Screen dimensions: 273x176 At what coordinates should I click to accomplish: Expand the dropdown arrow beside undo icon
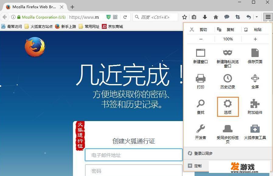tap(257, 17)
